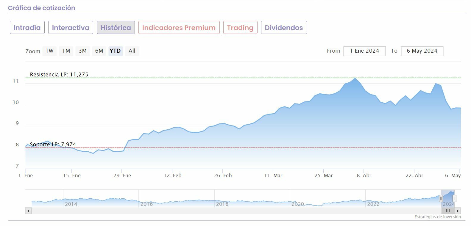Click the right range handle in navigator
471x226 pixels.
454,198
